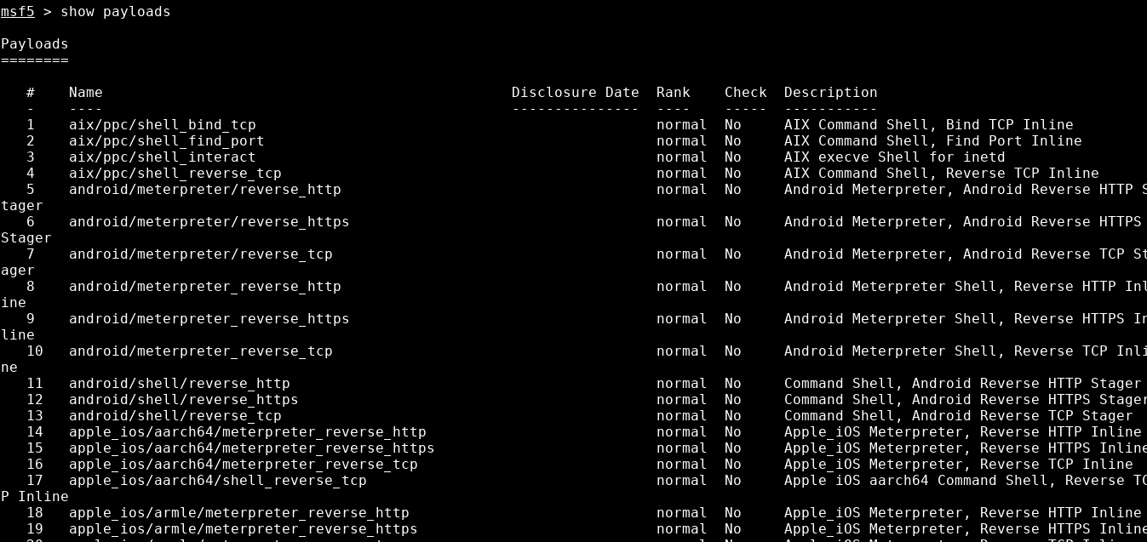Viewport: 1147px width, 542px height.
Task: Click the android/shell/reverse_http payload name
Action: 179,384
